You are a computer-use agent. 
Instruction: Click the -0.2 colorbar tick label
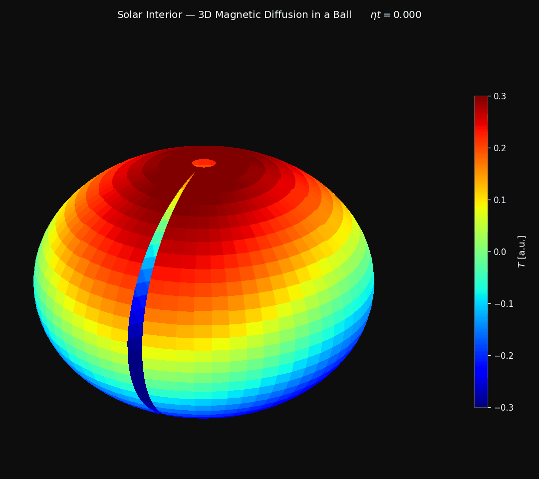tap(499, 354)
